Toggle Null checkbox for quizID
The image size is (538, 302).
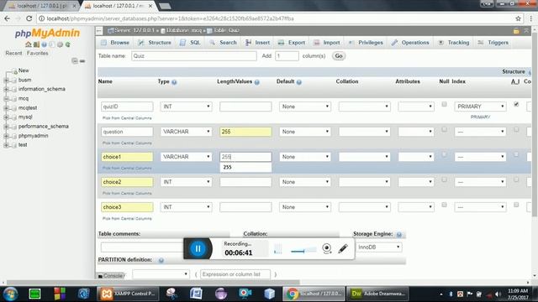tap(444, 104)
